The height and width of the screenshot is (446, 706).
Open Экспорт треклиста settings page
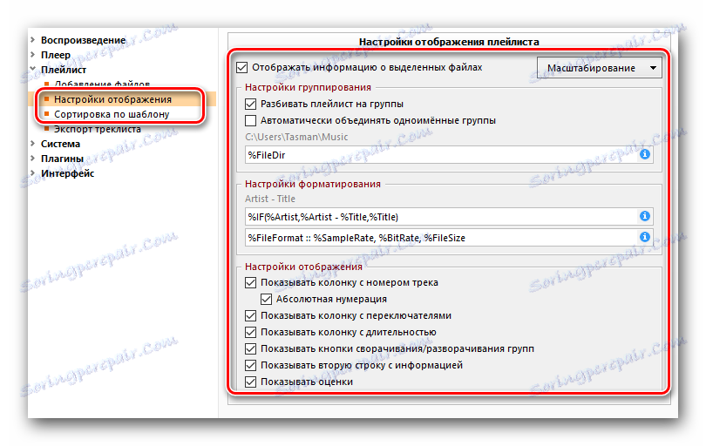pos(98,129)
